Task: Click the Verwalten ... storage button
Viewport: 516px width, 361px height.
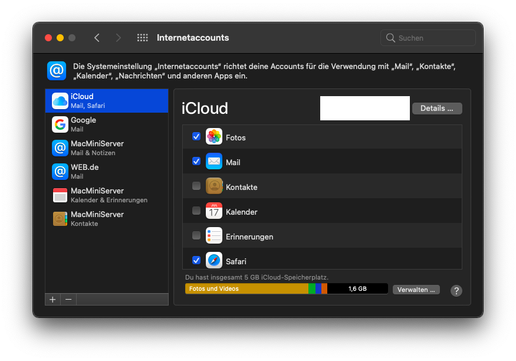Action: coord(416,290)
